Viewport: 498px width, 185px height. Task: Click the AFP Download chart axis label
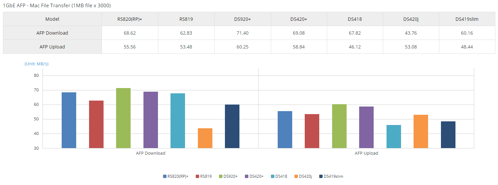pos(151,153)
